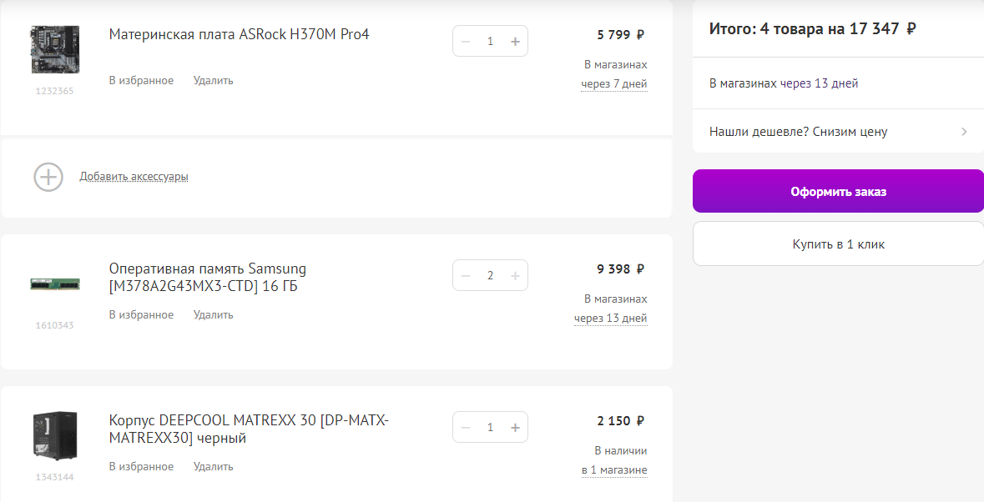Click minus icon for Samsung memory quantity

466,276
